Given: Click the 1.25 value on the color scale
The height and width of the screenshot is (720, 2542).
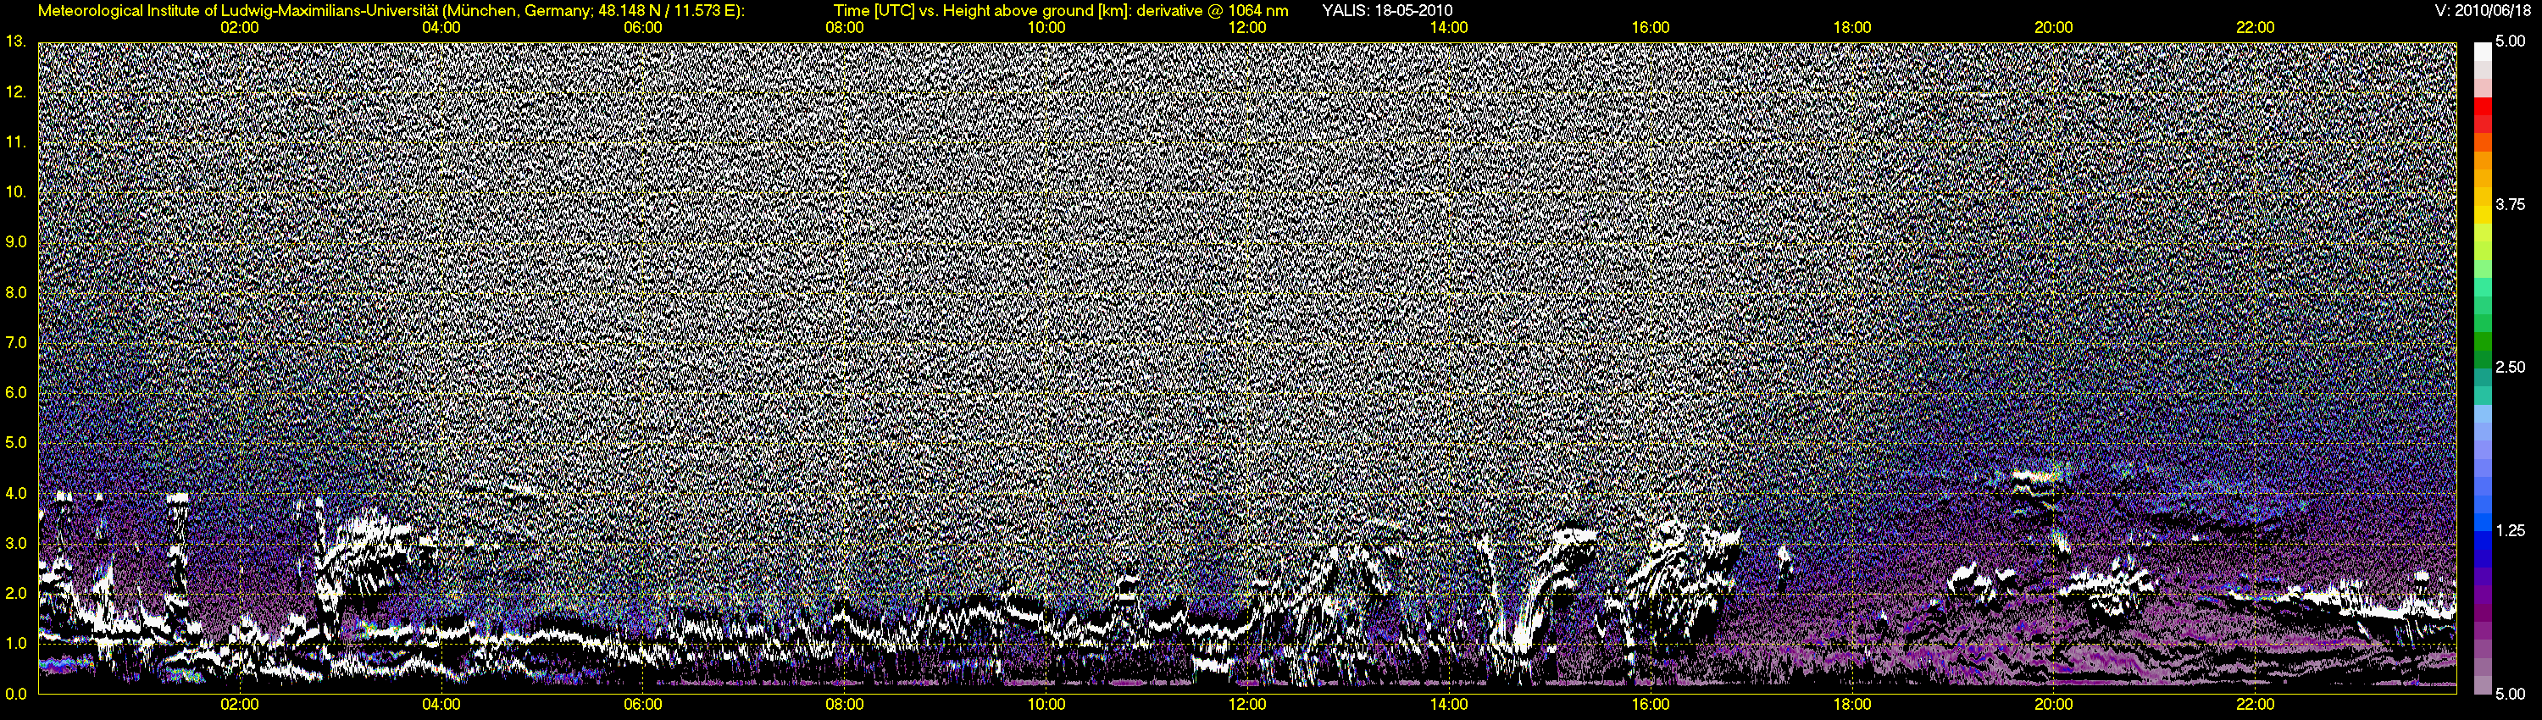Looking at the screenshot, I should (2510, 530).
